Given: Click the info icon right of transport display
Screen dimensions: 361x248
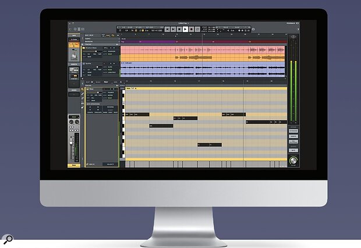Looking at the screenshot, I should tap(253, 29).
